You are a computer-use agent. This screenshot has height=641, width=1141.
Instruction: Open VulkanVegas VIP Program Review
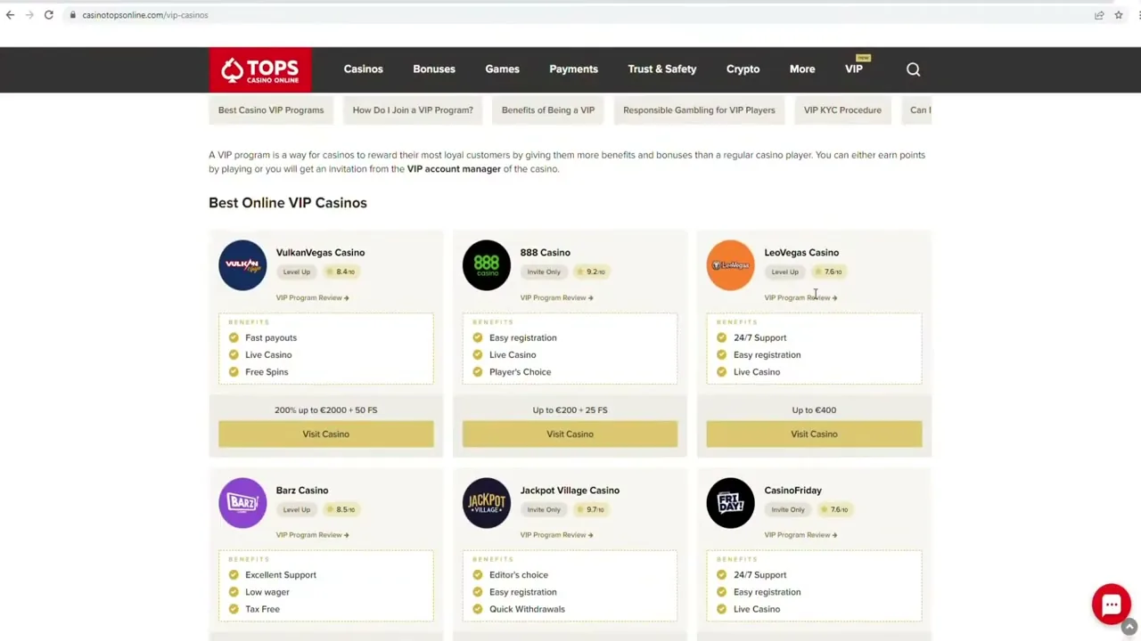click(312, 298)
